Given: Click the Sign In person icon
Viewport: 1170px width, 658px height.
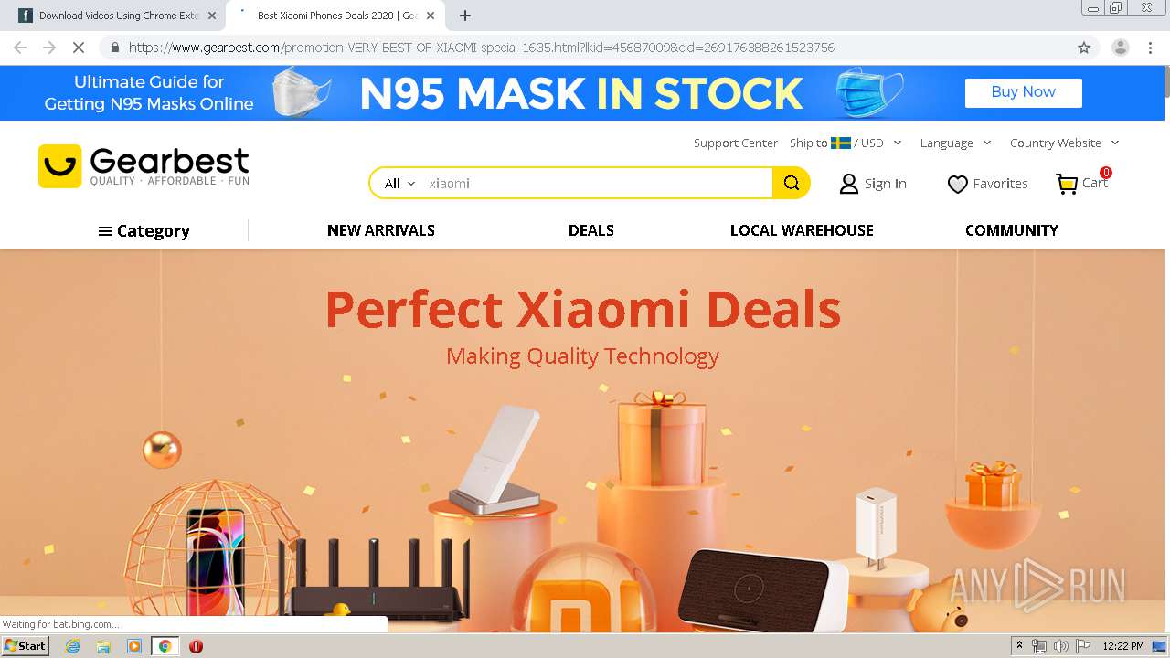Looking at the screenshot, I should tap(849, 184).
